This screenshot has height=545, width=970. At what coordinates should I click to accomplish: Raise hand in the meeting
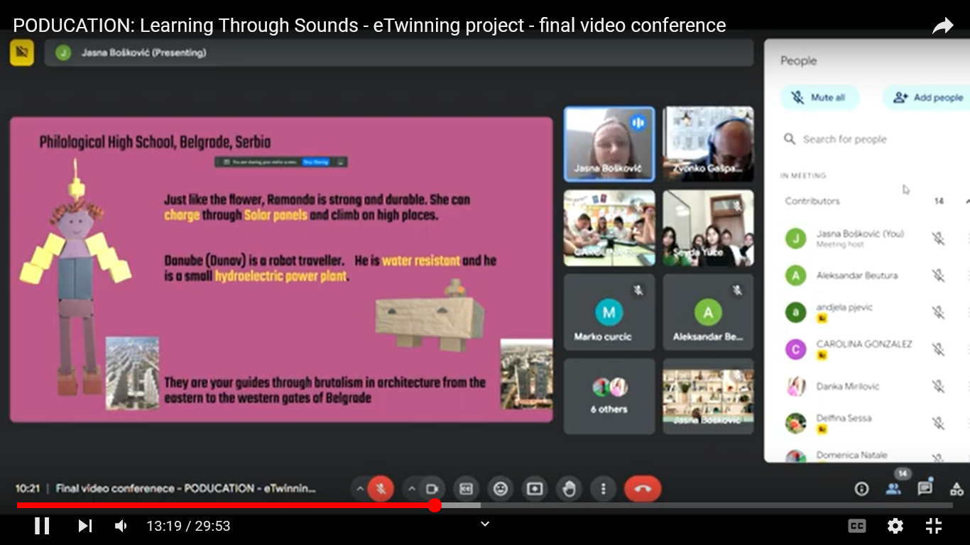coord(569,489)
